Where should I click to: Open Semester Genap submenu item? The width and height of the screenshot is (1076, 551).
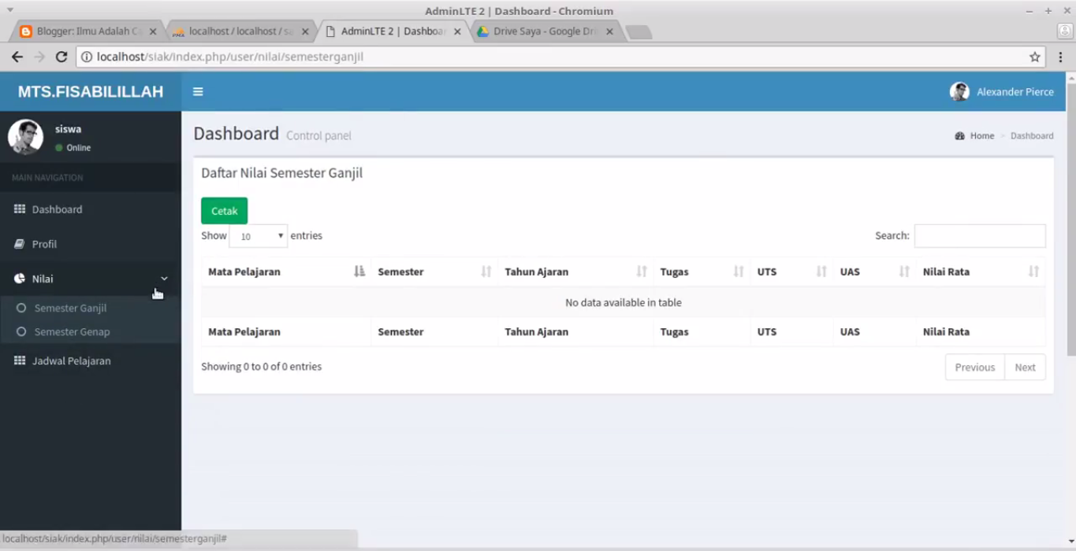(x=72, y=331)
